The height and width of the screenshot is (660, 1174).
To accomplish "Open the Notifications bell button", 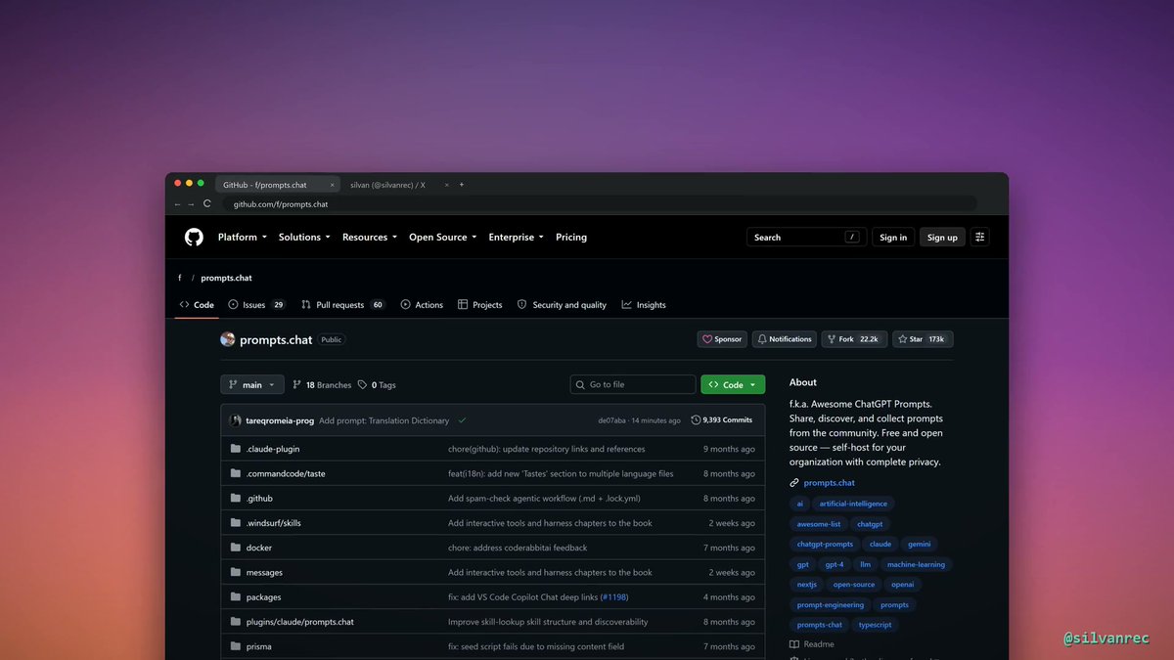I will [785, 339].
